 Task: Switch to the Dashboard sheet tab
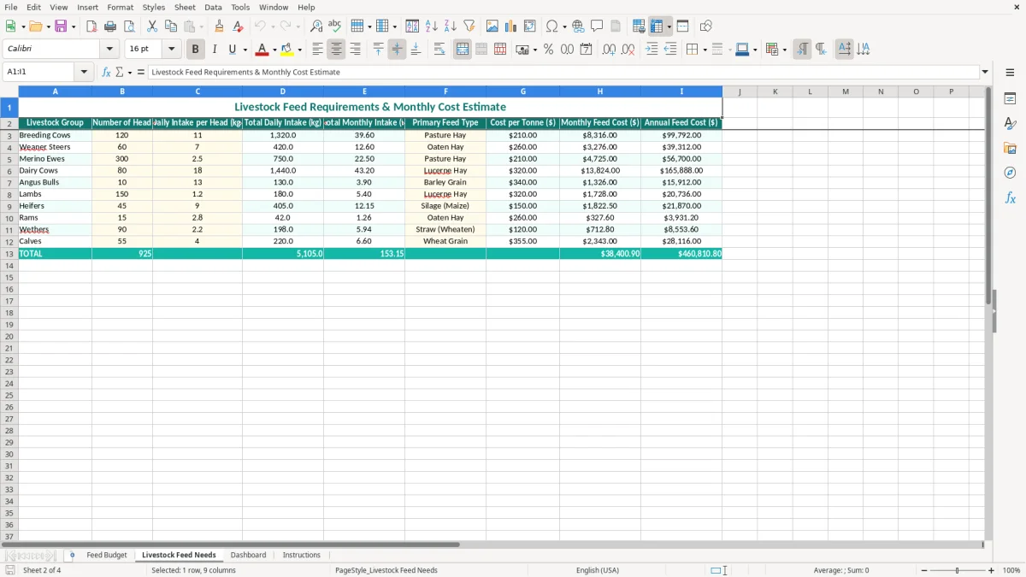tap(248, 556)
